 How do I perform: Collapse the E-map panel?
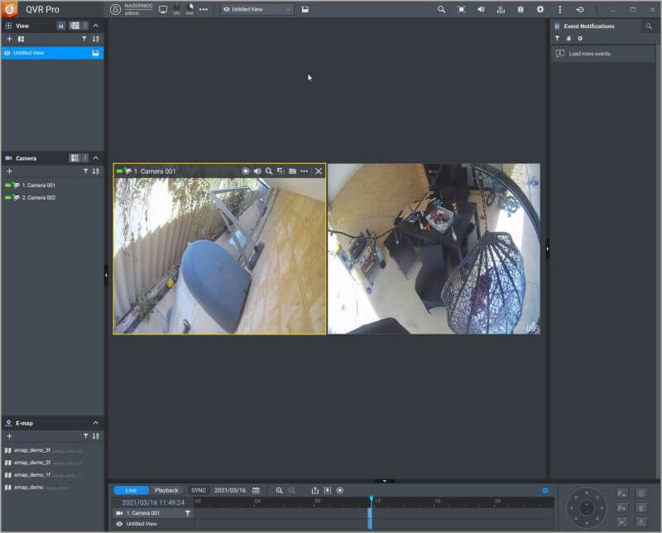(x=96, y=423)
